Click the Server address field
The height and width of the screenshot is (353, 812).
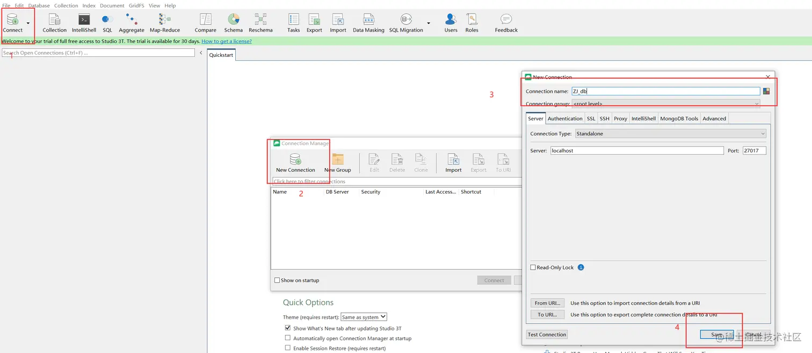(637, 151)
